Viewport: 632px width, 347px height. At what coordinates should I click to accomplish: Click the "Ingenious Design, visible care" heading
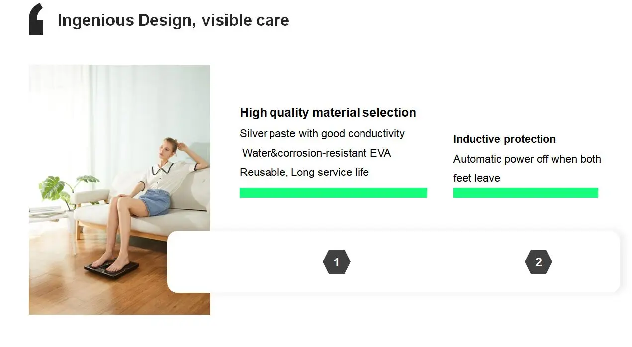pos(173,20)
